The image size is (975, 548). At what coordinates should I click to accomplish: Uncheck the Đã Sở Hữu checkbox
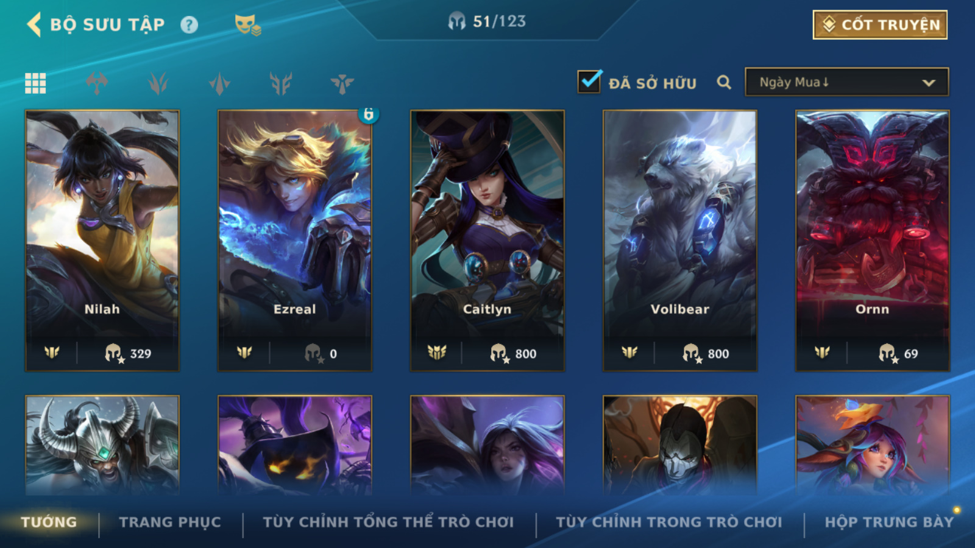589,82
